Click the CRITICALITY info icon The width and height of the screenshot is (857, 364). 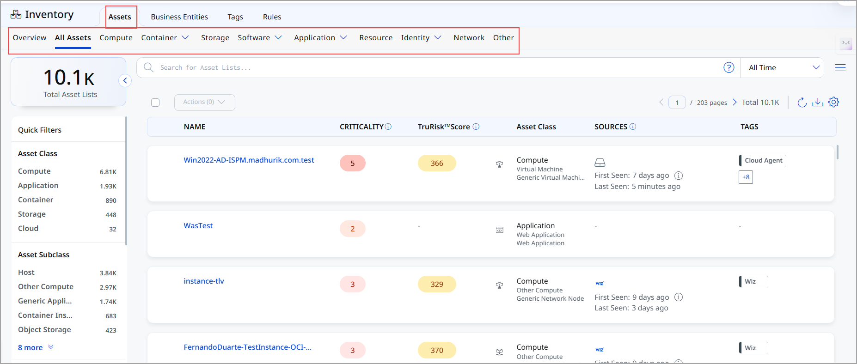point(388,127)
